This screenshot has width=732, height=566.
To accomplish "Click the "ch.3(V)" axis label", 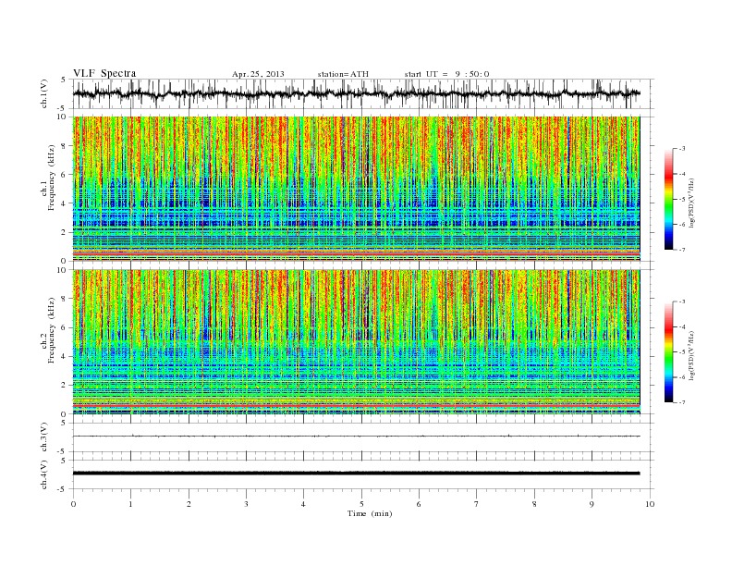I will (x=43, y=437).
